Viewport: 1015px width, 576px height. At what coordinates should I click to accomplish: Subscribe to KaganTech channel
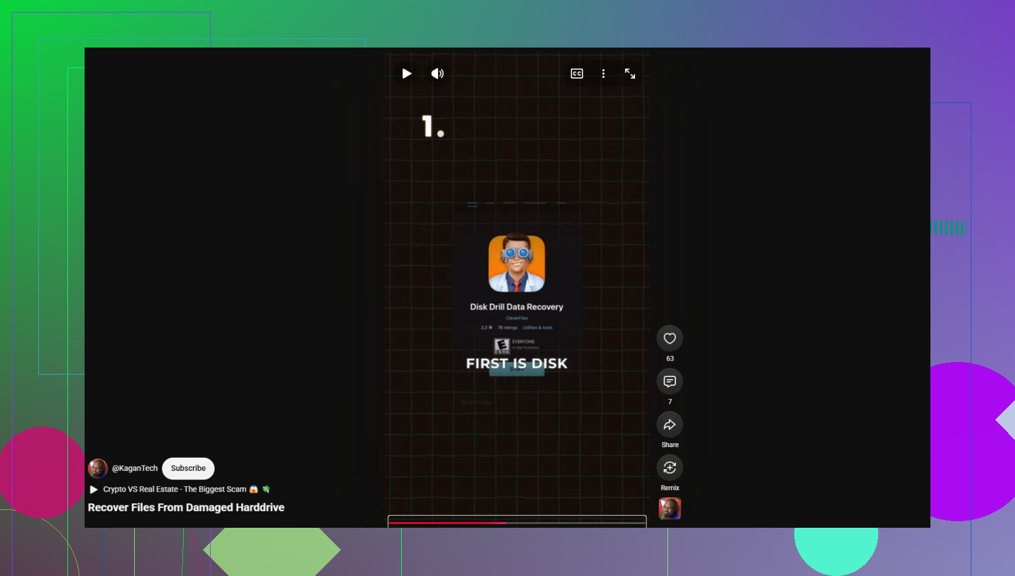click(x=188, y=468)
